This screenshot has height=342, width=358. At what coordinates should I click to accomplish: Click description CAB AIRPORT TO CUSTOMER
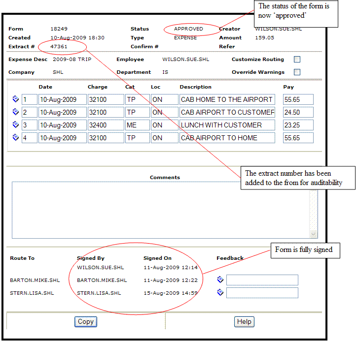point(227,112)
